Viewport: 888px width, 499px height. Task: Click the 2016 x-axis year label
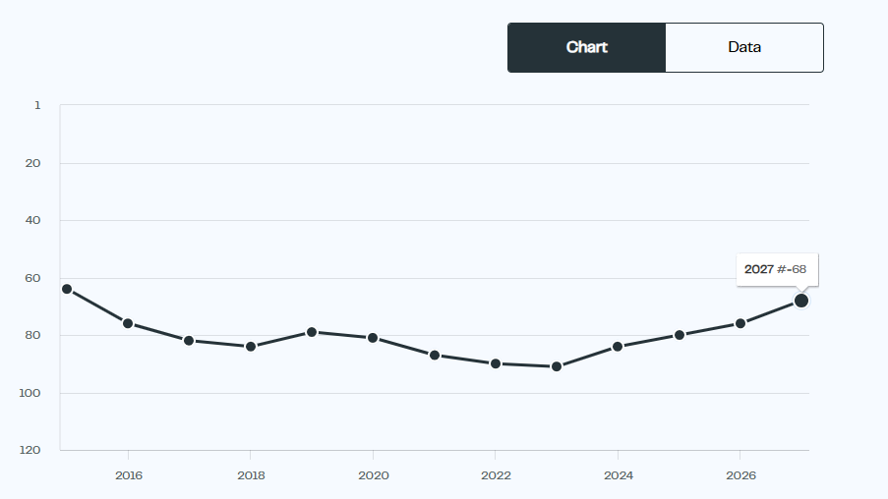(x=129, y=475)
